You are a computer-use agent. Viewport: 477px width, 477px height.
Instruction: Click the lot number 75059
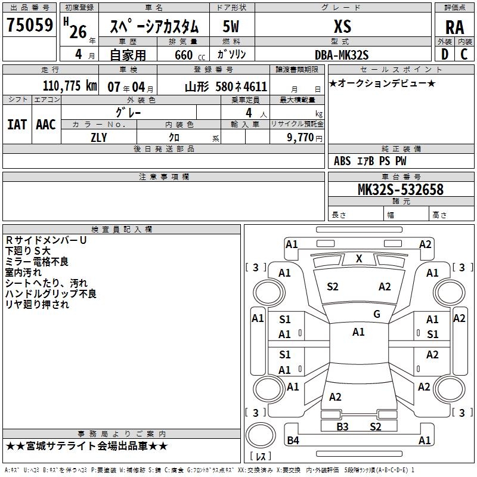pyautogui.click(x=29, y=25)
